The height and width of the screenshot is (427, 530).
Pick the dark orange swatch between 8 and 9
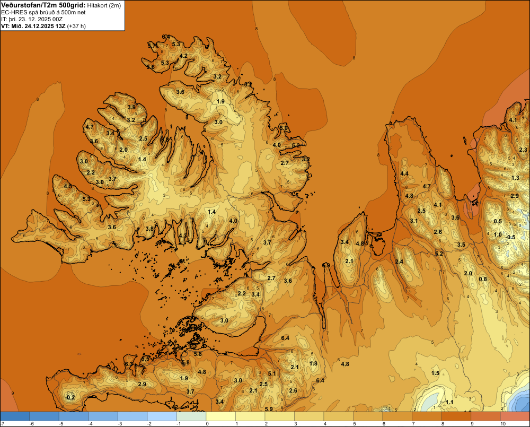456,416
